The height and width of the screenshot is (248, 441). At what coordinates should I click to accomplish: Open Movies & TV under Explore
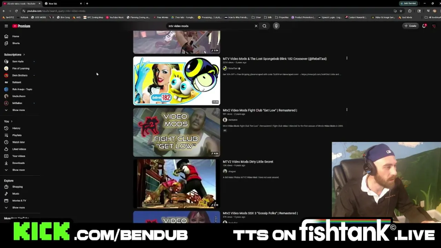[15, 200]
